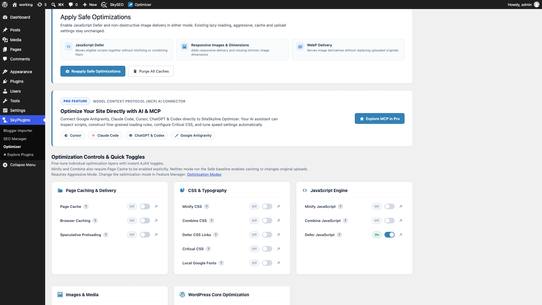Open help tooltip for Critical CSS
The height and width of the screenshot is (305, 542).
point(208,249)
